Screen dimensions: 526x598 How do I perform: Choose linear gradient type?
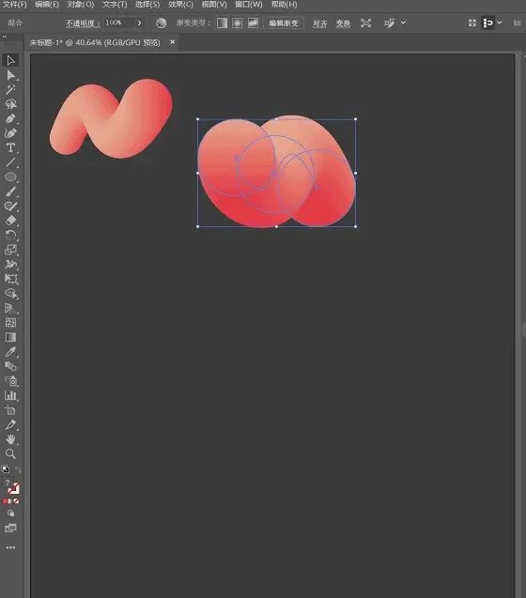point(222,23)
